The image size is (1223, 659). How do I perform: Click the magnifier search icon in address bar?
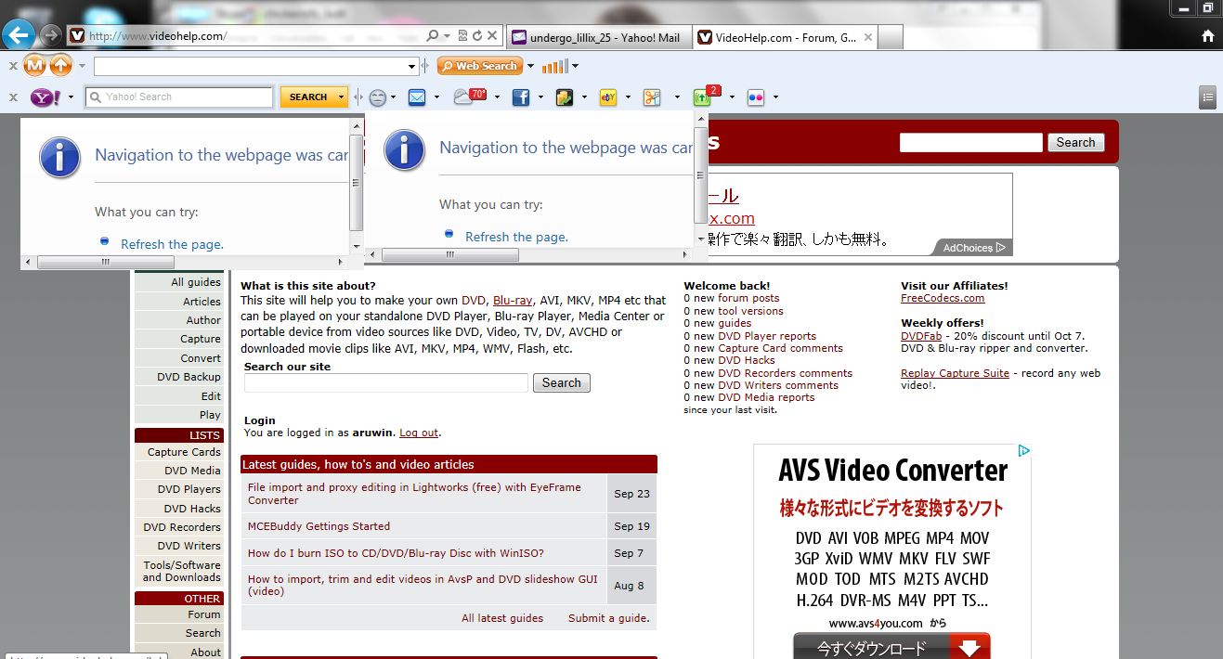coord(433,36)
